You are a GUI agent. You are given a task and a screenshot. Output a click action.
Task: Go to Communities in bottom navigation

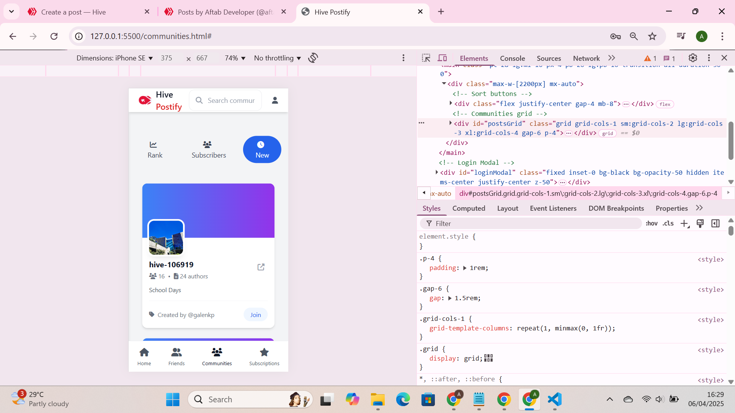point(217,356)
